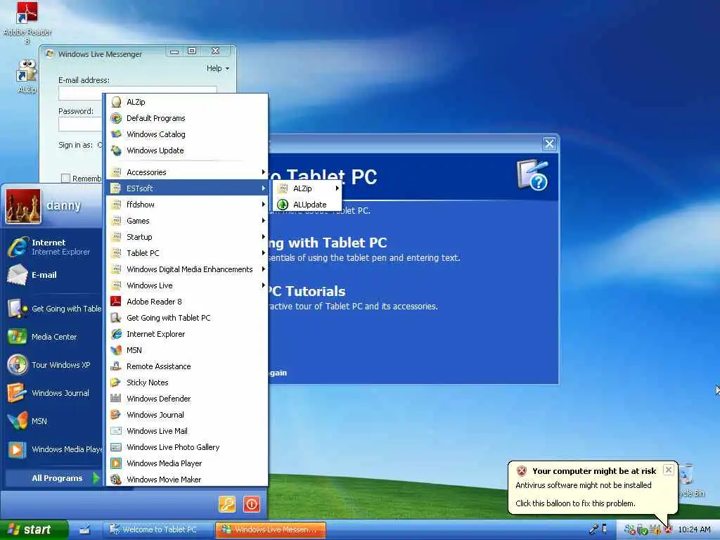This screenshot has width=720, height=540.
Task: Launch Windows Media Player from All Programs list
Action: point(186,463)
